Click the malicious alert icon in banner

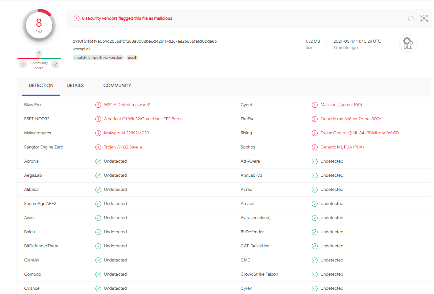pos(77,18)
